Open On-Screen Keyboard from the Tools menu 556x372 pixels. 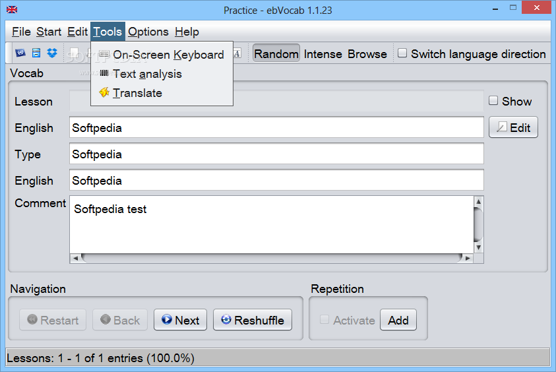[162, 55]
